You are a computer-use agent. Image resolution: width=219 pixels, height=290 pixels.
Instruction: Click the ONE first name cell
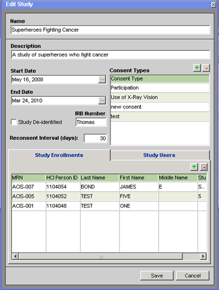point(139,206)
